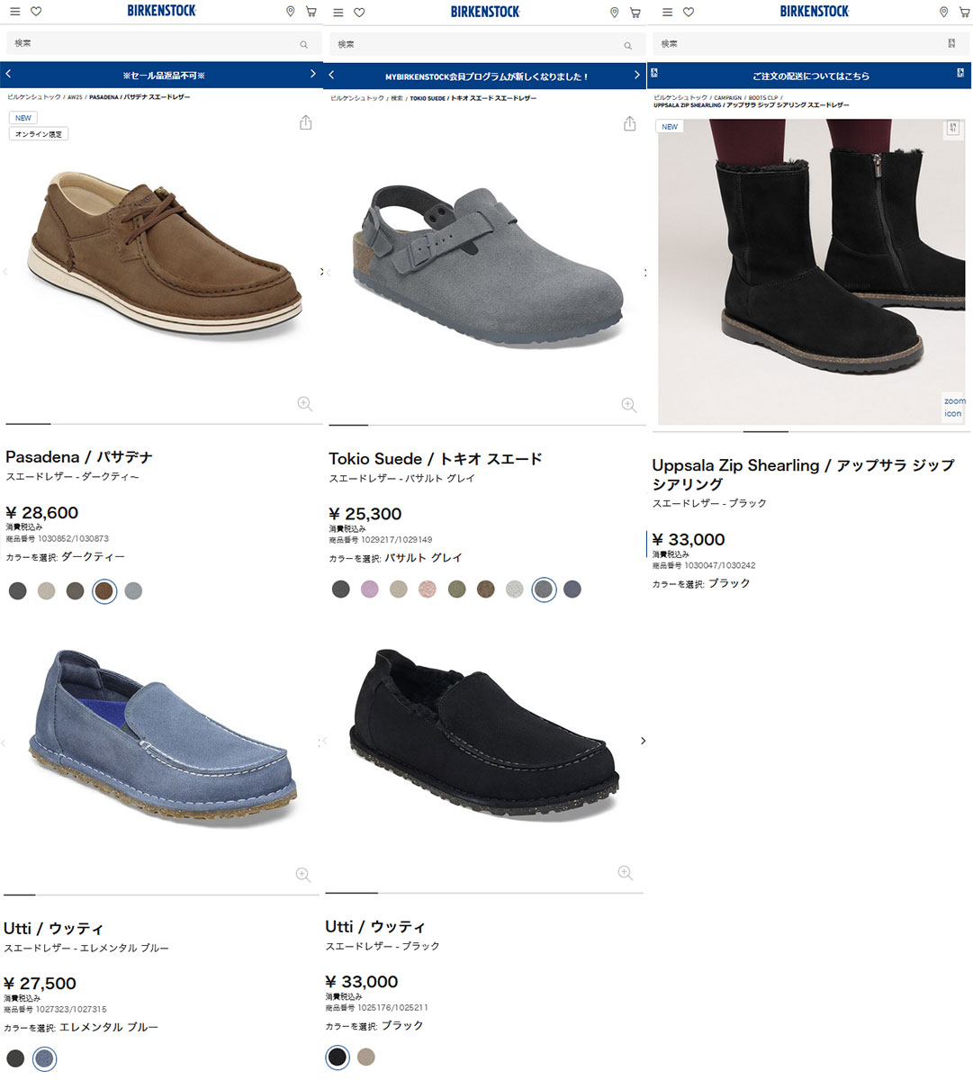Share the Pasadena product page

tap(305, 121)
